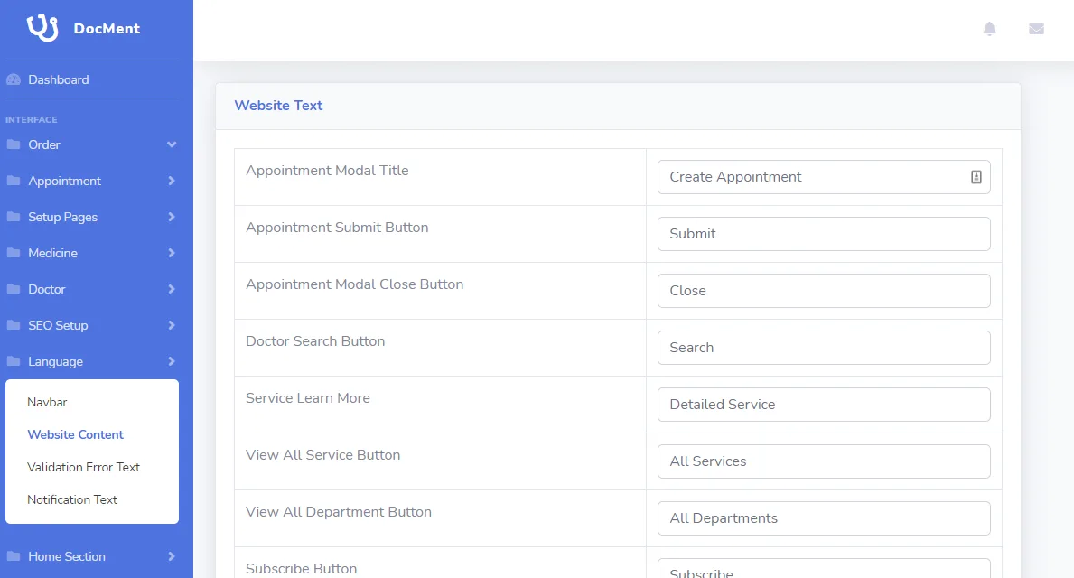Click the Setup Pages folder icon
The width and height of the screenshot is (1074, 578).
pyautogui.click(x=14, y=217)
